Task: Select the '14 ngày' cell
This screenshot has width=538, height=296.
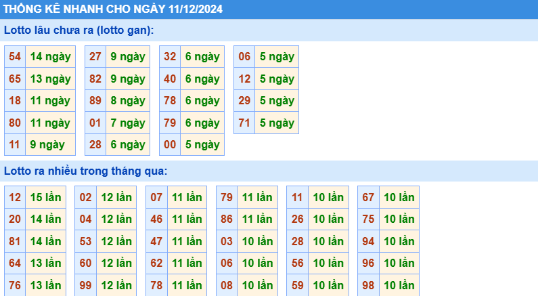Action: coord(50,57)
